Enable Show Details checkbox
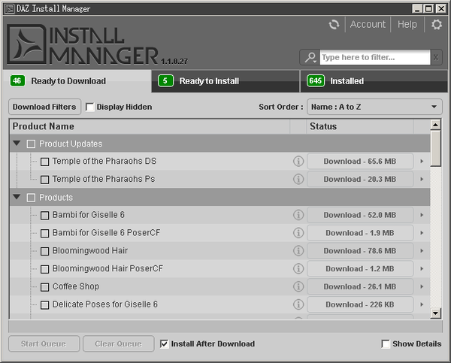This screenshot has height=363, width=451. 386,343
